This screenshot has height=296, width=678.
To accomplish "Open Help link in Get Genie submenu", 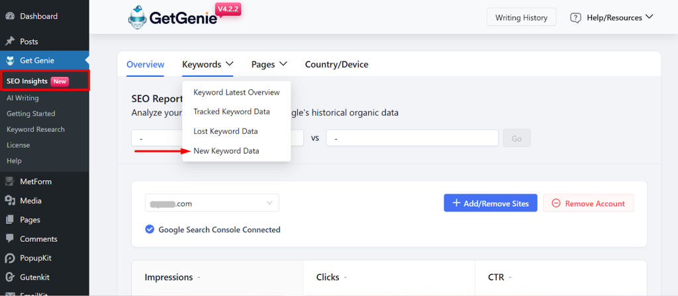I will [14, 160].
